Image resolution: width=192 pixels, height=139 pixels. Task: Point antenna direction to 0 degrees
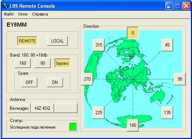pyautogui.click(x=133, y=33)
